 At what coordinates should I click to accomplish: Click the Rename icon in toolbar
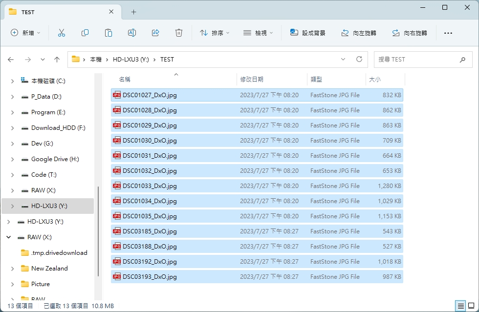click(x=132, y=33)
